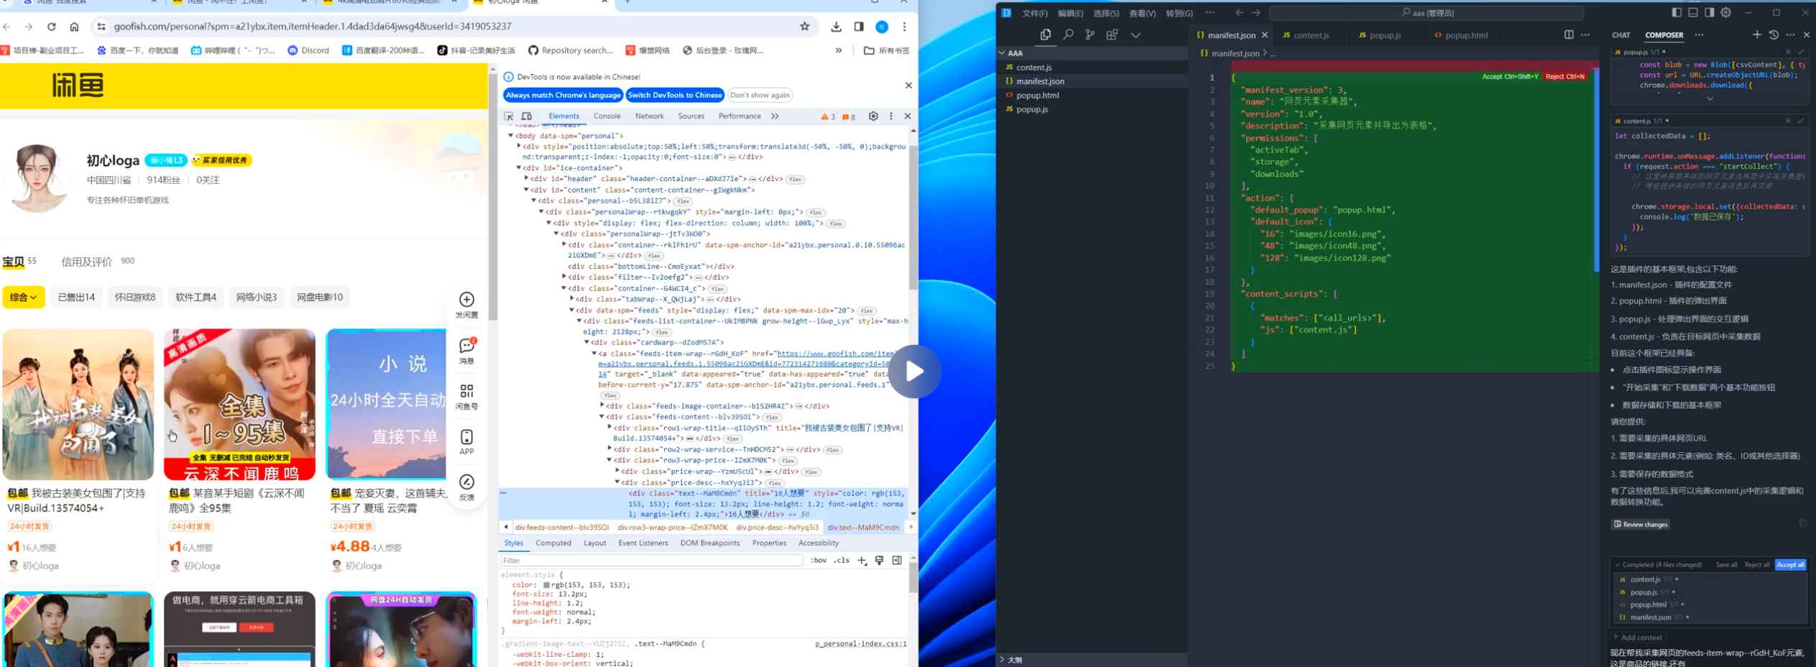Image resolution: width=1816 pixels, height=667 pixels.
Task: Activate the DevTools element inspector arrow
Action: pos(509,116)
